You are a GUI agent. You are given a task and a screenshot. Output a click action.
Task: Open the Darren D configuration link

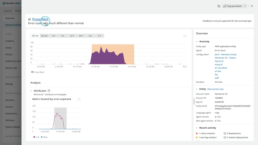tap(219, 61)
